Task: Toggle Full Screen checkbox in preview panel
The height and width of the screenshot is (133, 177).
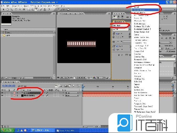Action: (167, 51)
